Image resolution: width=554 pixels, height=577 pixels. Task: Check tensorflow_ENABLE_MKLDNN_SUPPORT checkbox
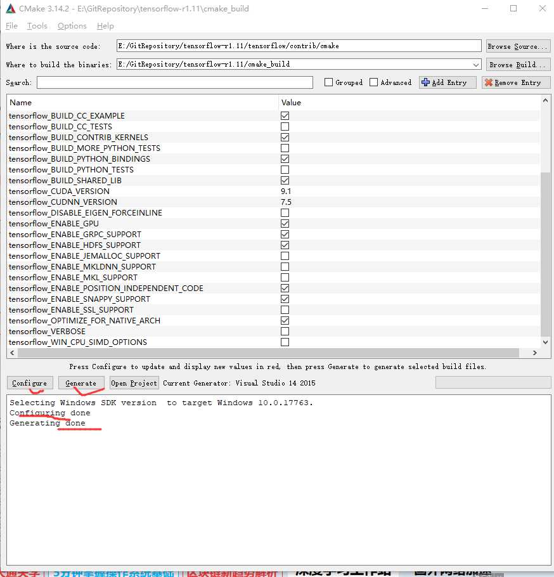pyautogui.click(x=285, y=266)
